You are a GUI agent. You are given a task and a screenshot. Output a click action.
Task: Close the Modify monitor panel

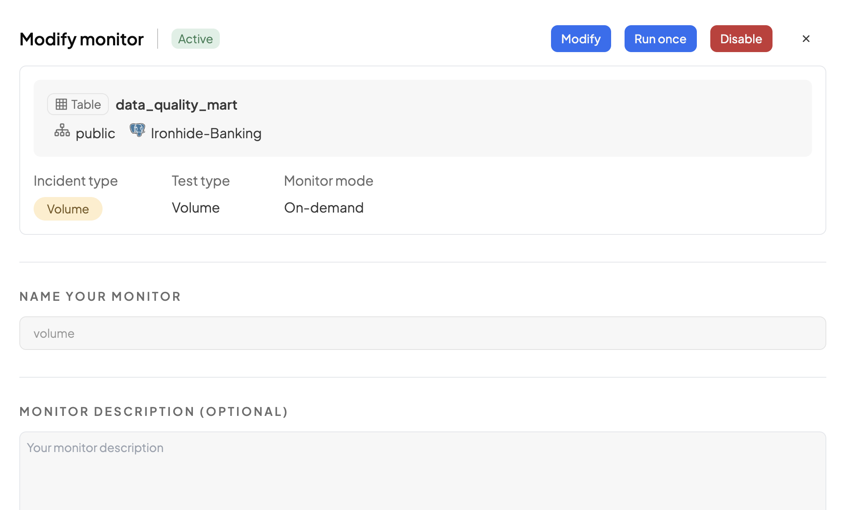(x=806, y=39)
